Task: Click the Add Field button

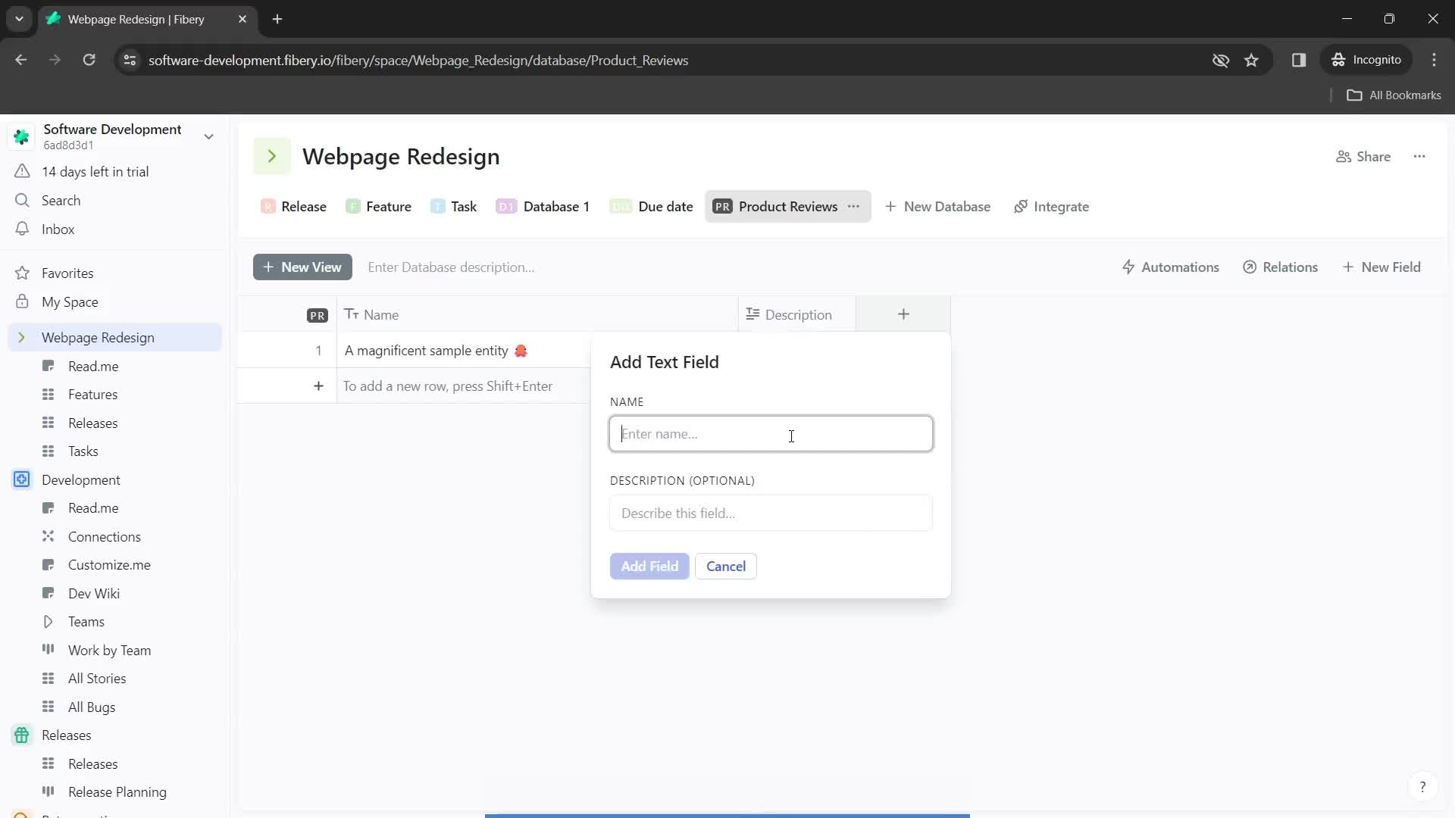Action: pyautogui.click(x=650, y=565)
